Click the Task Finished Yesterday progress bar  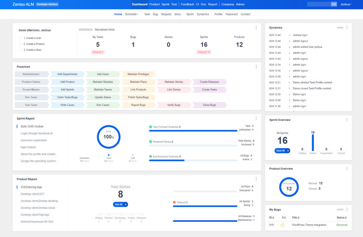tap(193, 131)
